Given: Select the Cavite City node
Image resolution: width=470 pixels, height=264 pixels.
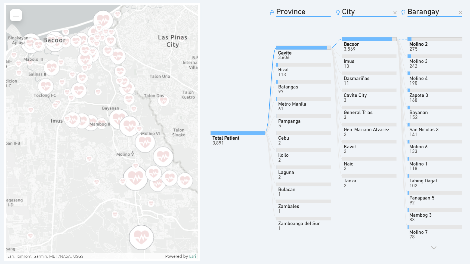Looking at the screenshot, I should click(369, 96).
